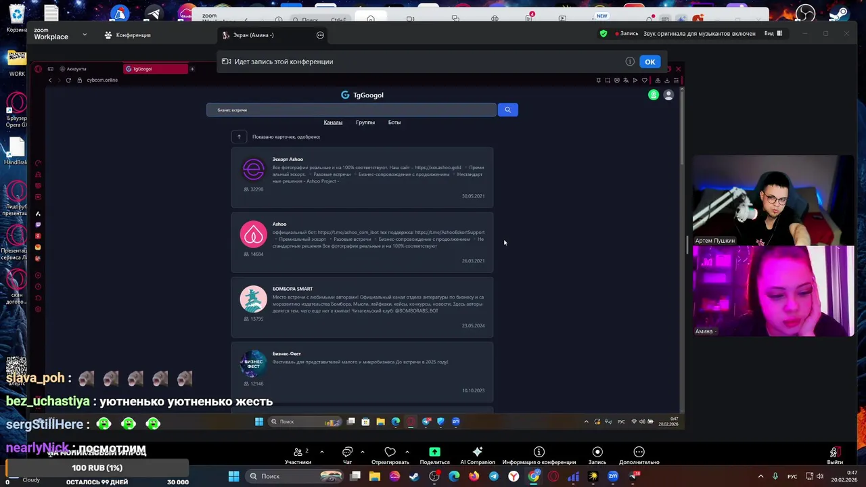Expand the arrow next to Отреагировать
Viewport: 866px width, 487px height.
[407, 452]
